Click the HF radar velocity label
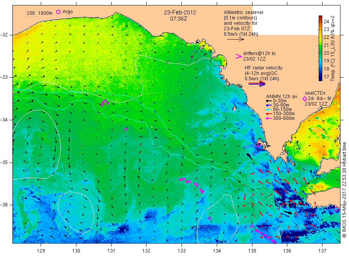Image resolution: width=349 pixels, height=256 pixels. [x=264, y=67]
